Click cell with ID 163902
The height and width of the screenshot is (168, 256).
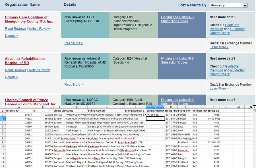tap(43, 119)
